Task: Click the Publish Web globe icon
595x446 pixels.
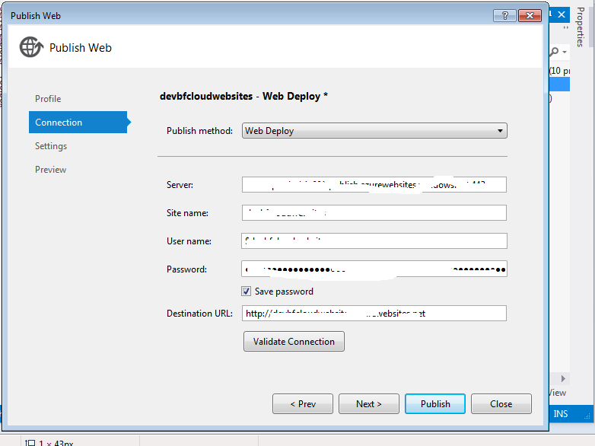Action: 31,47
